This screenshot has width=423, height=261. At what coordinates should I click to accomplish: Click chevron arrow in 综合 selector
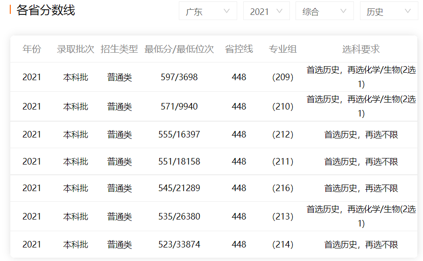point(344,11)
